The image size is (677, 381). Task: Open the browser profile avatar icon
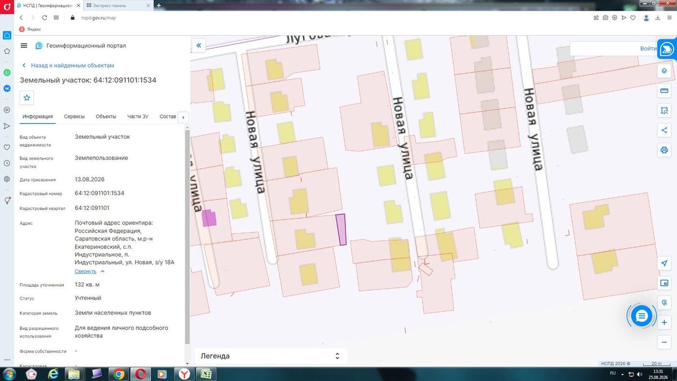pos(647,17)
